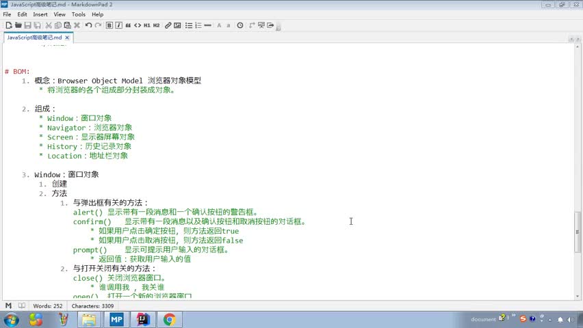The width and height of the screenshot is (583, 328).
Task: Insert a blockquote with the quote icon
Action: (128, 25)
